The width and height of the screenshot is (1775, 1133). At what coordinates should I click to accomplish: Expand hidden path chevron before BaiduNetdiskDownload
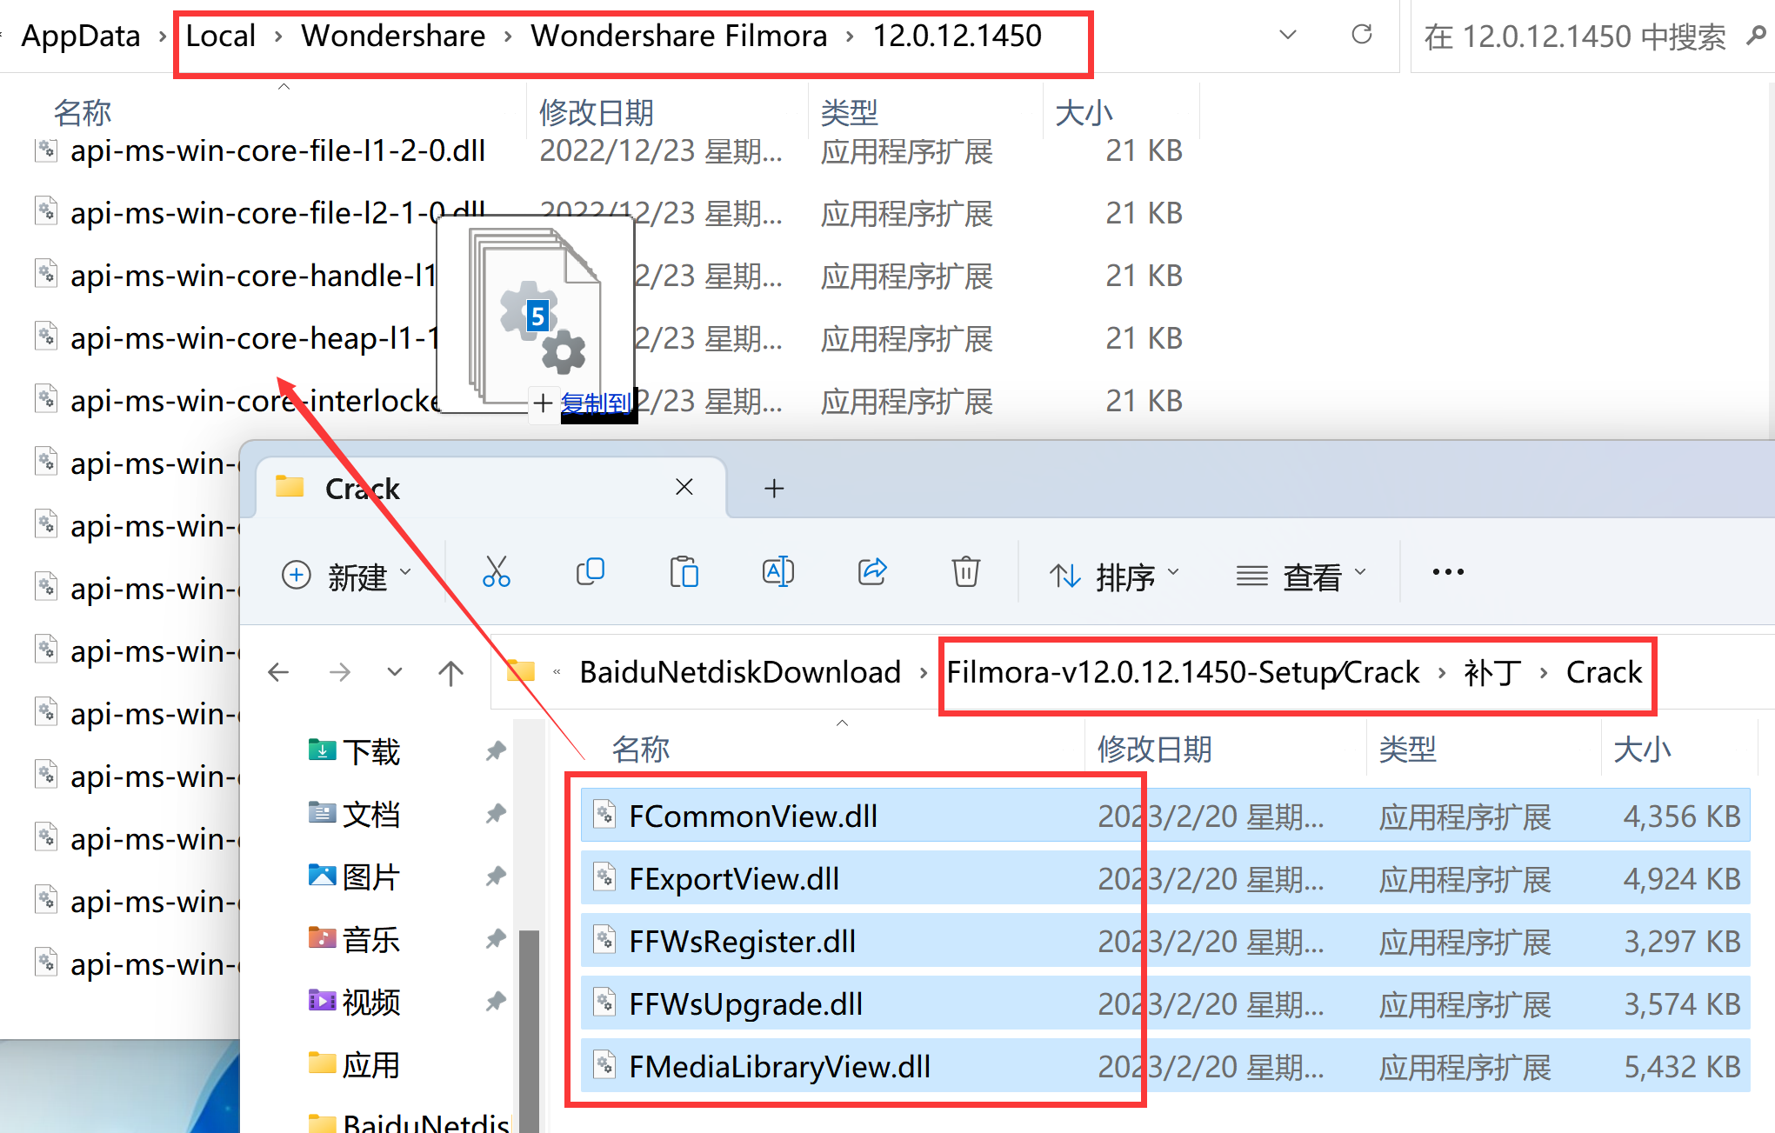(x=557, y=672)
